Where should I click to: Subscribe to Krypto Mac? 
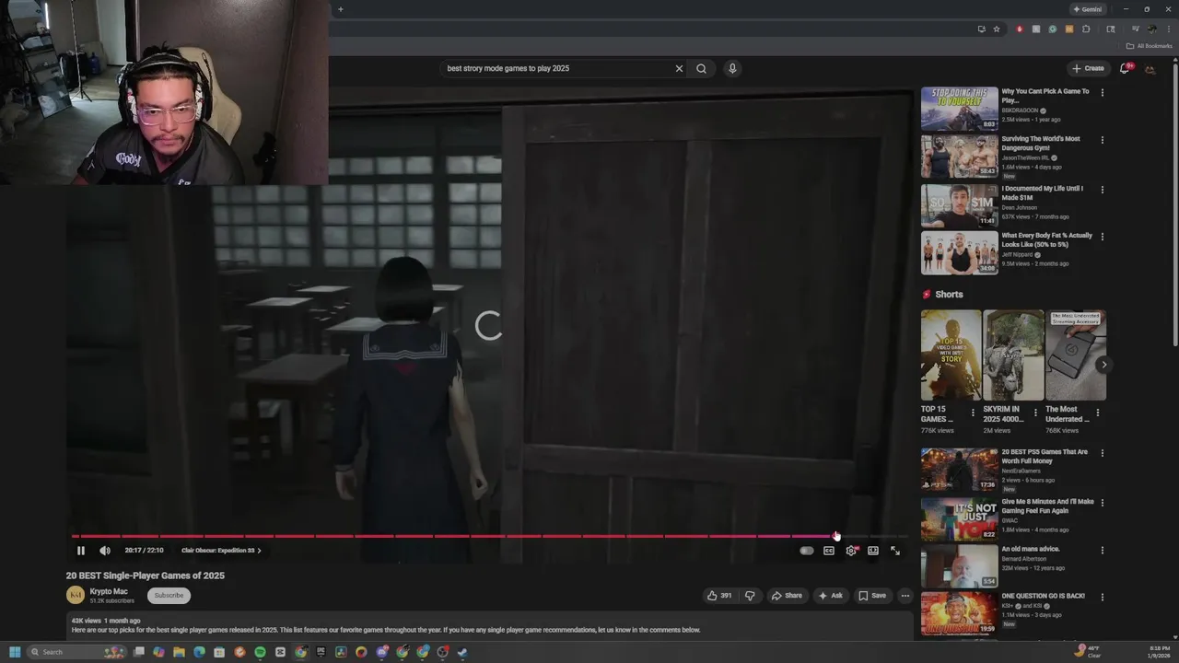169,596
